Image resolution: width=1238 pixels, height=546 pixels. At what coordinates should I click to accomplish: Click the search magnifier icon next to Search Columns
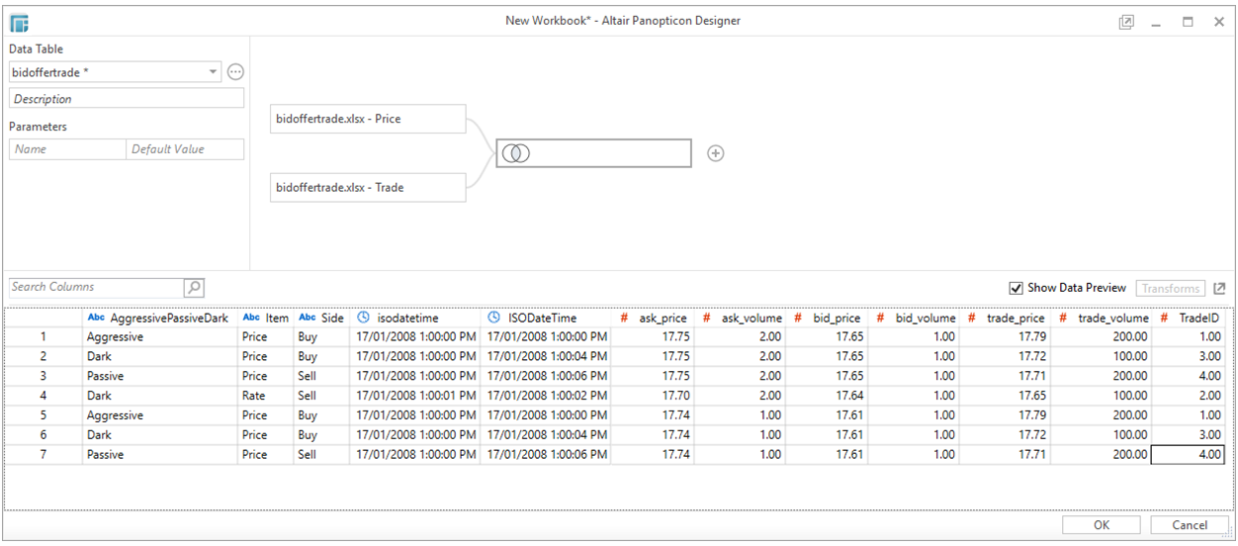(195, 288)
